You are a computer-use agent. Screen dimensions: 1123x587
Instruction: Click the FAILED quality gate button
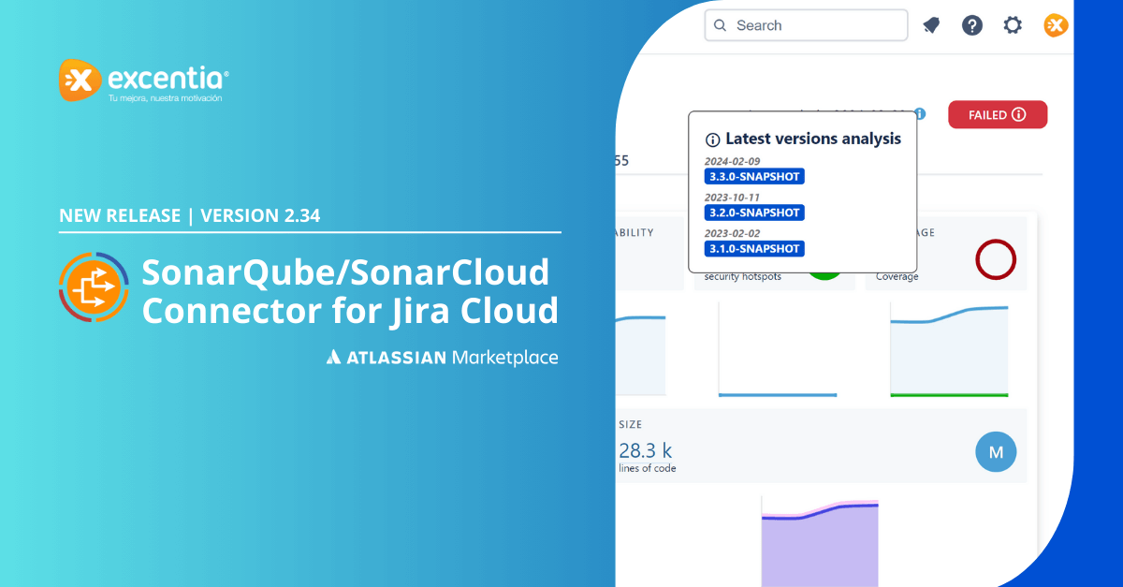click(x=998, y=114)
